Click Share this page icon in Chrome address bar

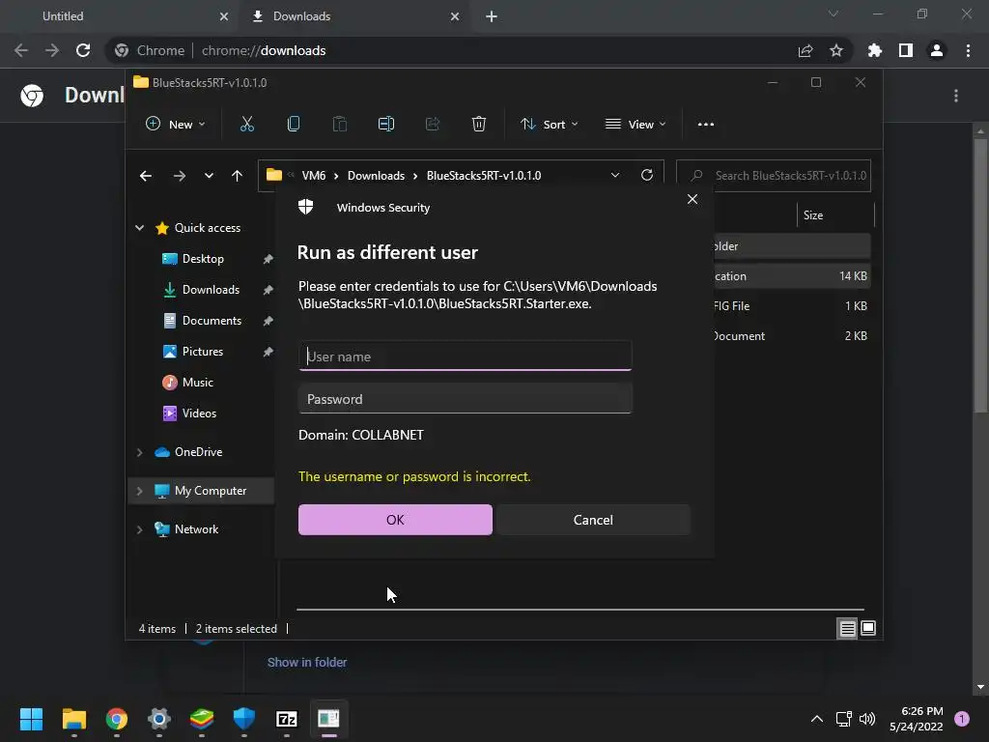pyautogui.click(x=805, y=50)
